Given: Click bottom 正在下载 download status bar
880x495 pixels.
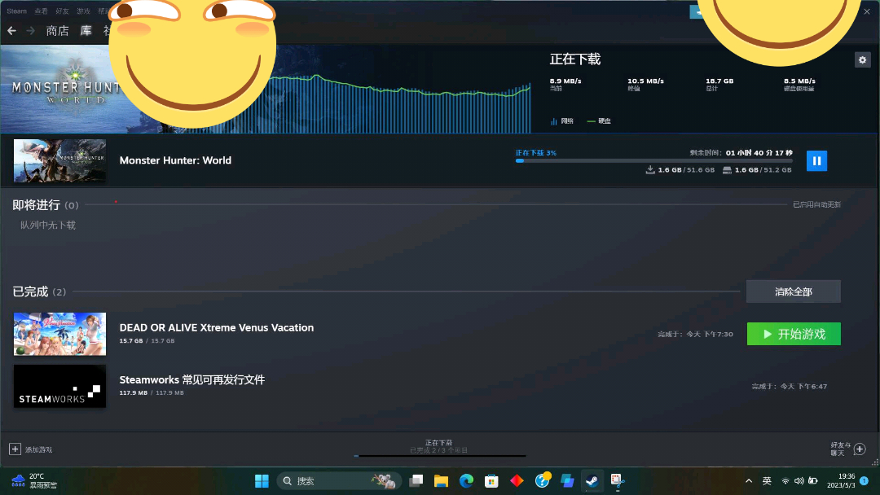Looking at the screenshot, I should pyautogui.click(x=439, y=447).
